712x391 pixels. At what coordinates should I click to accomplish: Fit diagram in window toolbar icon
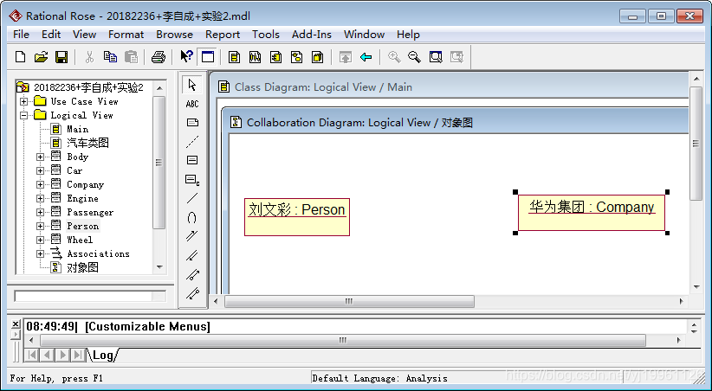[436, 57]
